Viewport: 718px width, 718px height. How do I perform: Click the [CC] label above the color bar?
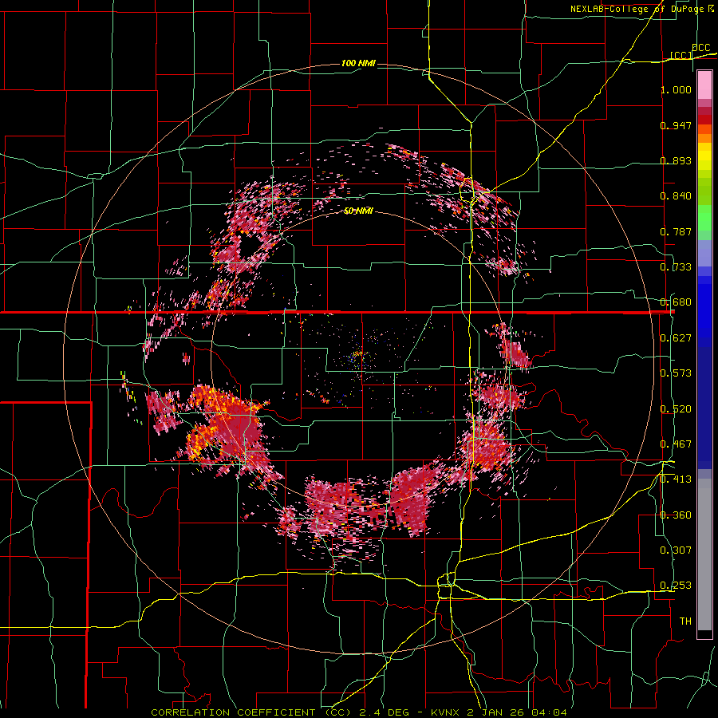[x=681, y=55]
